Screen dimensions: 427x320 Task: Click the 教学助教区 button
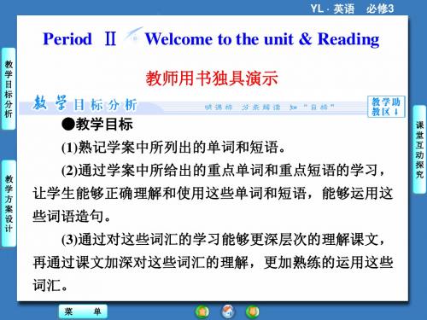(x=386, y=107)
